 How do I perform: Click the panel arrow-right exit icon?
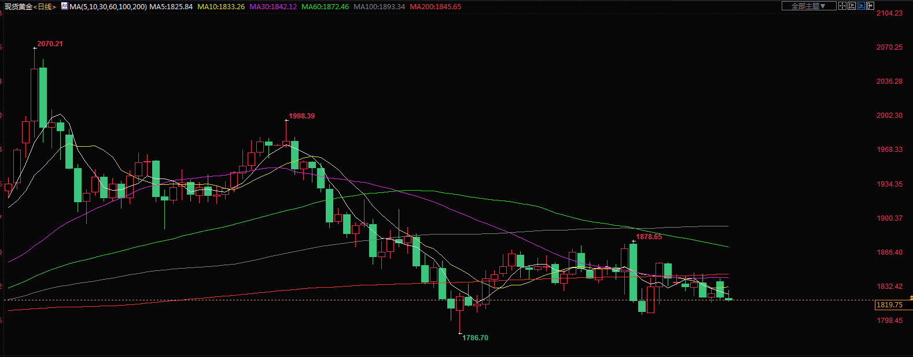click(870, 6)
